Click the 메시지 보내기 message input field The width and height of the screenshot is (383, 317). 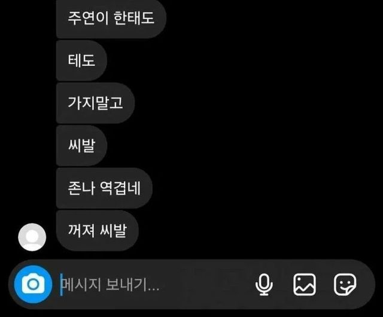[x=154, y=285]
